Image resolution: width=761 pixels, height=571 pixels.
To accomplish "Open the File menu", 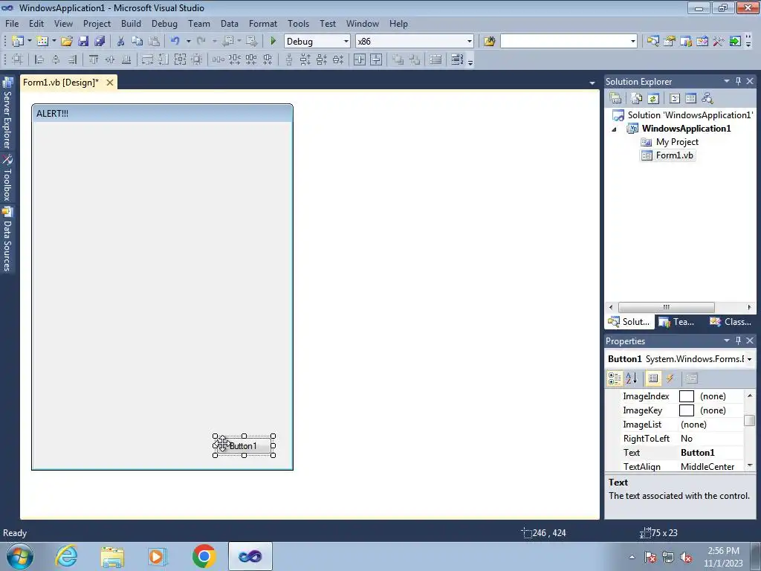I will pos(12,23).
